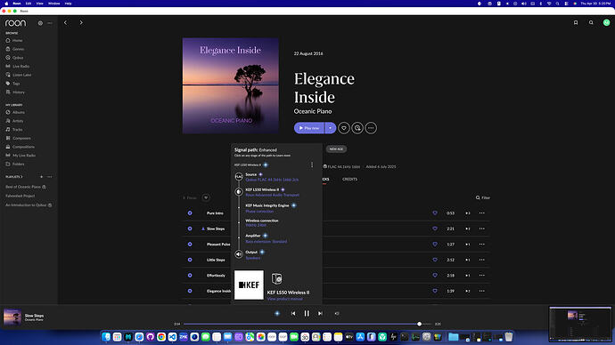Add a new playlist with the plus icon
615x345 pixels.
tap(42, 177)
